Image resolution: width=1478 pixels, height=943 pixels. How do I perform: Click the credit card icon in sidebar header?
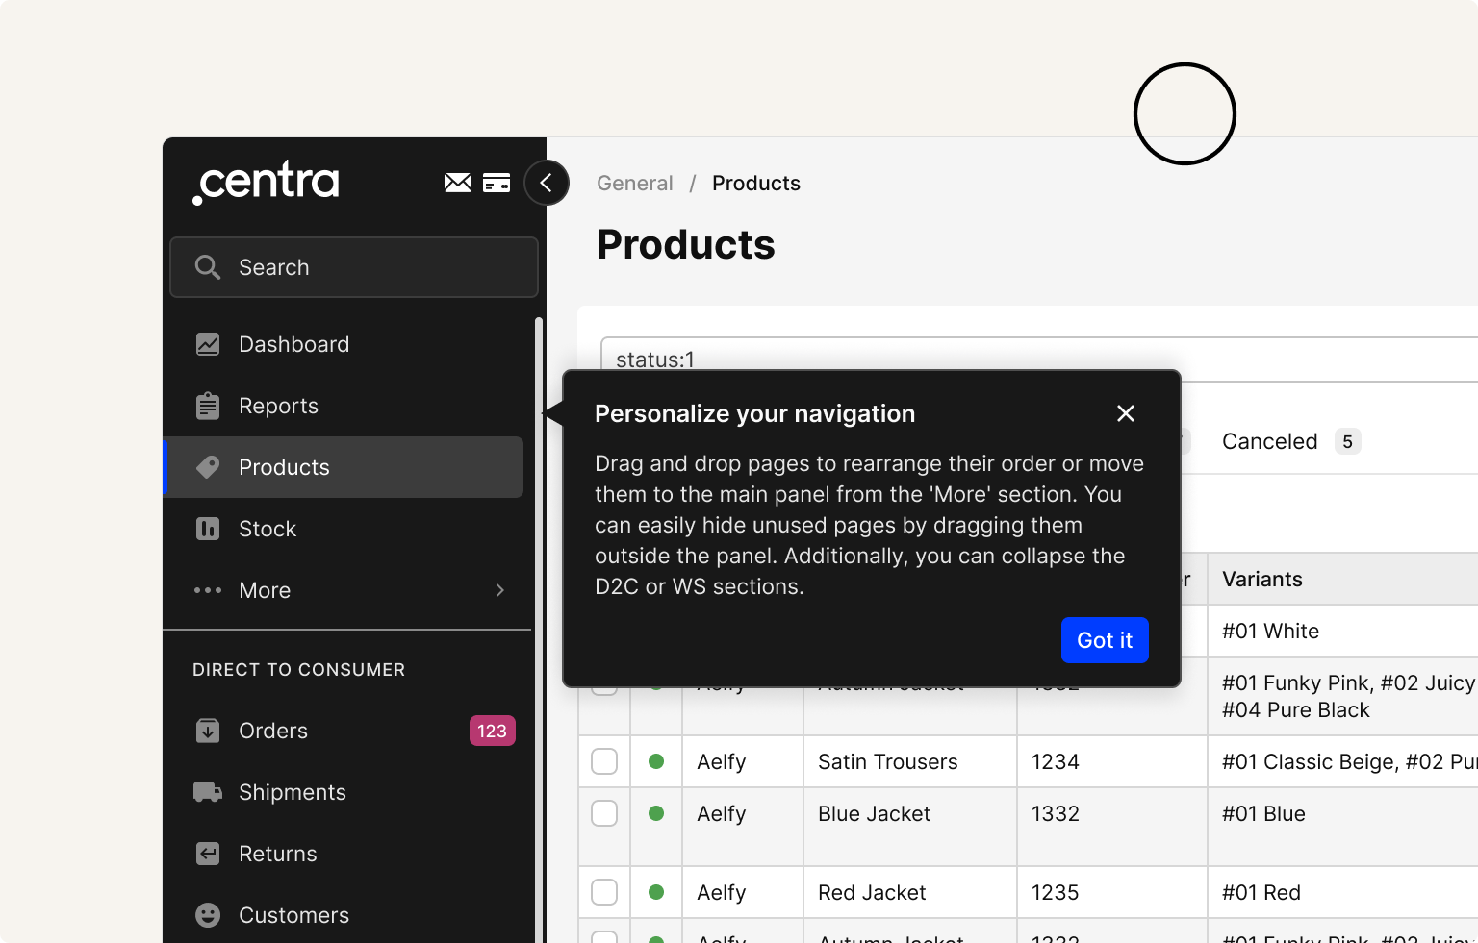pyautogui.click(x=497, y=183)
